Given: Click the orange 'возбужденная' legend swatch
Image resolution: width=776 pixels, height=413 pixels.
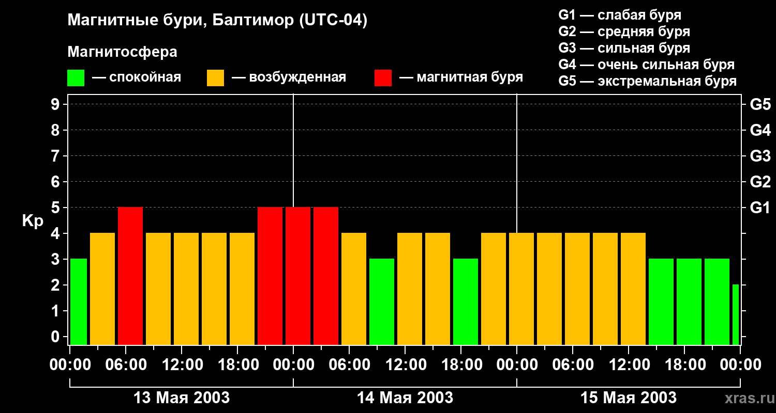Looking at the screenshot, I should coord(215,78).
